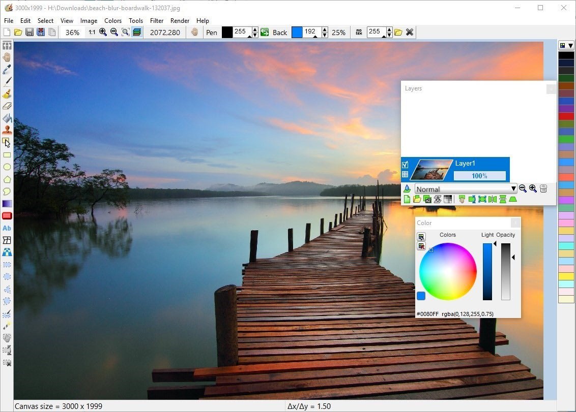Image resolution: width=576 pixels, height=412 pixels.
Task: Click the remove-color-from-palette button in Color panel
Action: click(421, 246)
